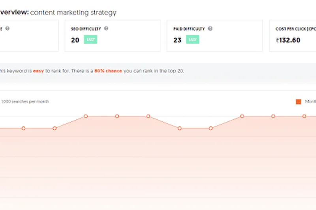316x210 pixels.
Task: Click the COST PER CLICK card title
Action: pos(295,29)
